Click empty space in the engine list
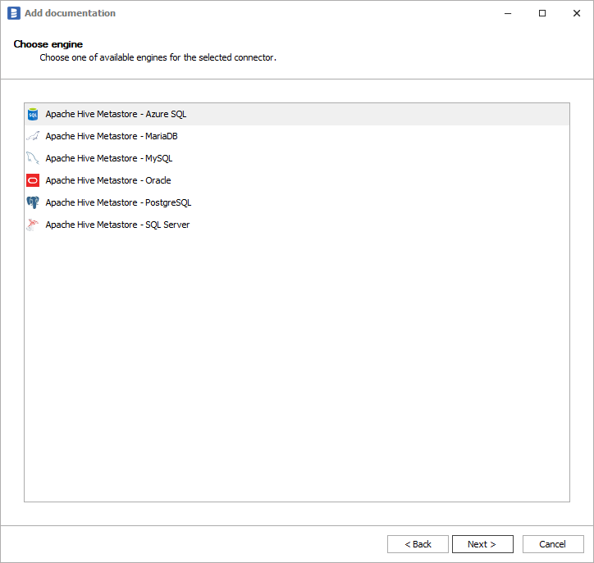594x563 pixels. pos(295,369)
